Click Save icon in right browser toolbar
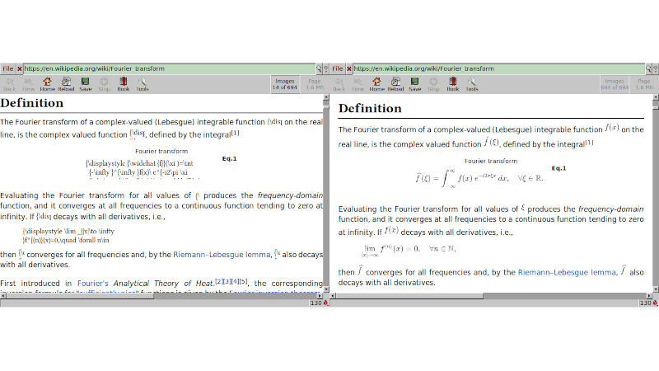Image resolution: width=659 pixels, height=371 pixels. (414, 83)
